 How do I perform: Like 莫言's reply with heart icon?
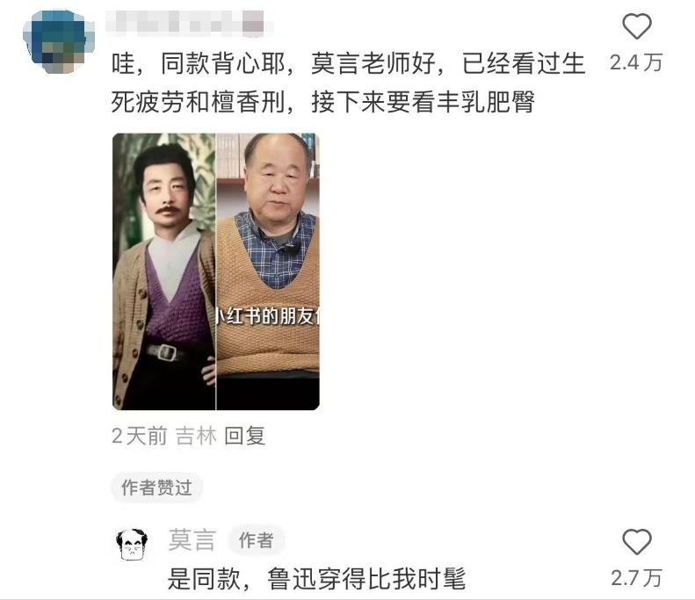coord(637,541)
